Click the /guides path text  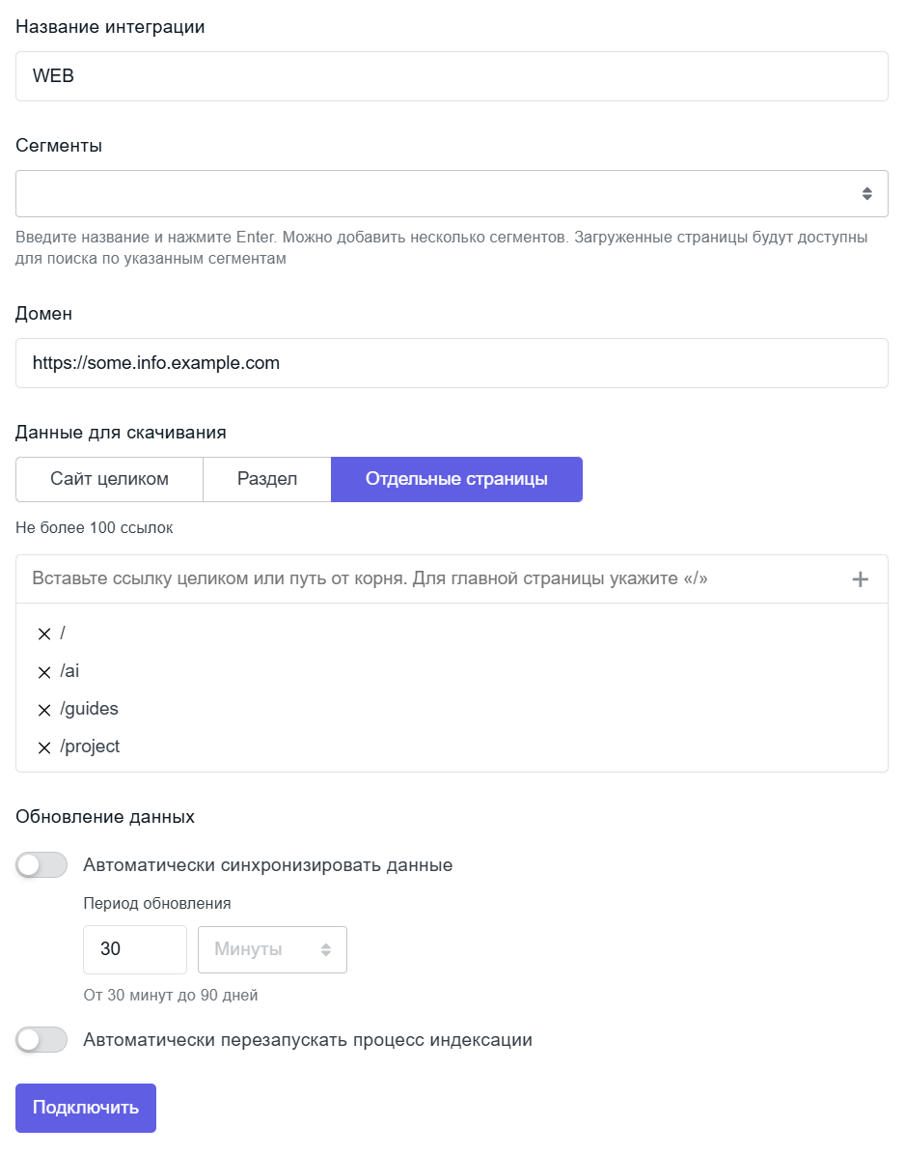click(x=89, y=709)
